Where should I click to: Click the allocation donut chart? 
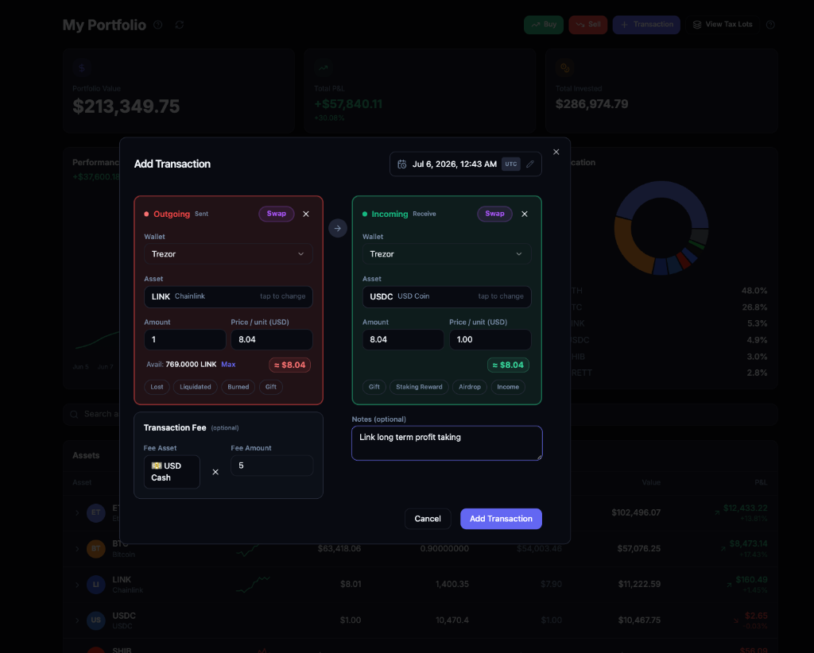pyautogui.click(x=661, y=228)
